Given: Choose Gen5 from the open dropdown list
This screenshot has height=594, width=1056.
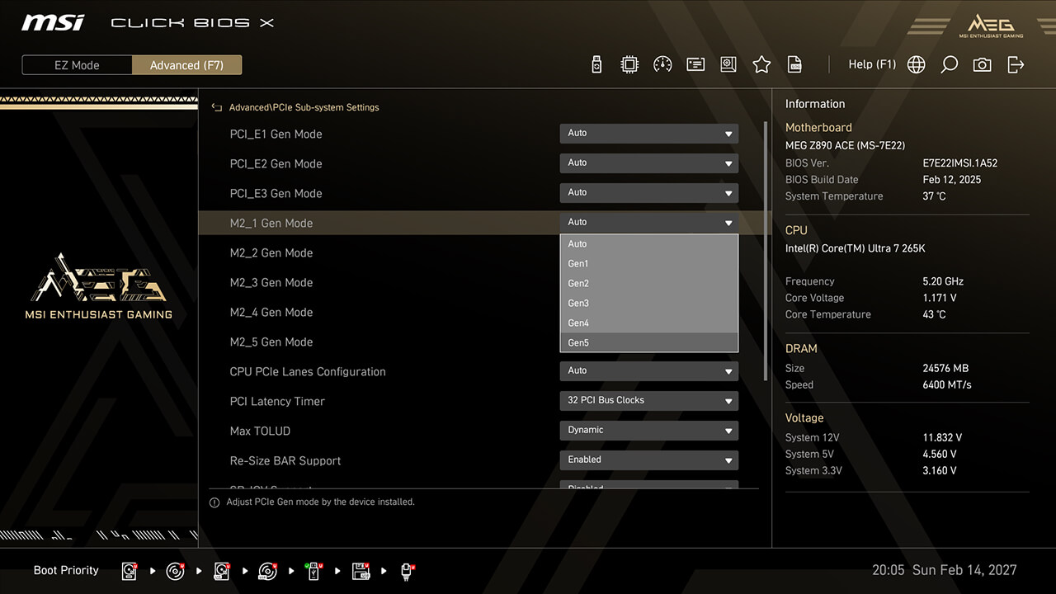Looking at the screenshot, I should (x=648, y=342).
